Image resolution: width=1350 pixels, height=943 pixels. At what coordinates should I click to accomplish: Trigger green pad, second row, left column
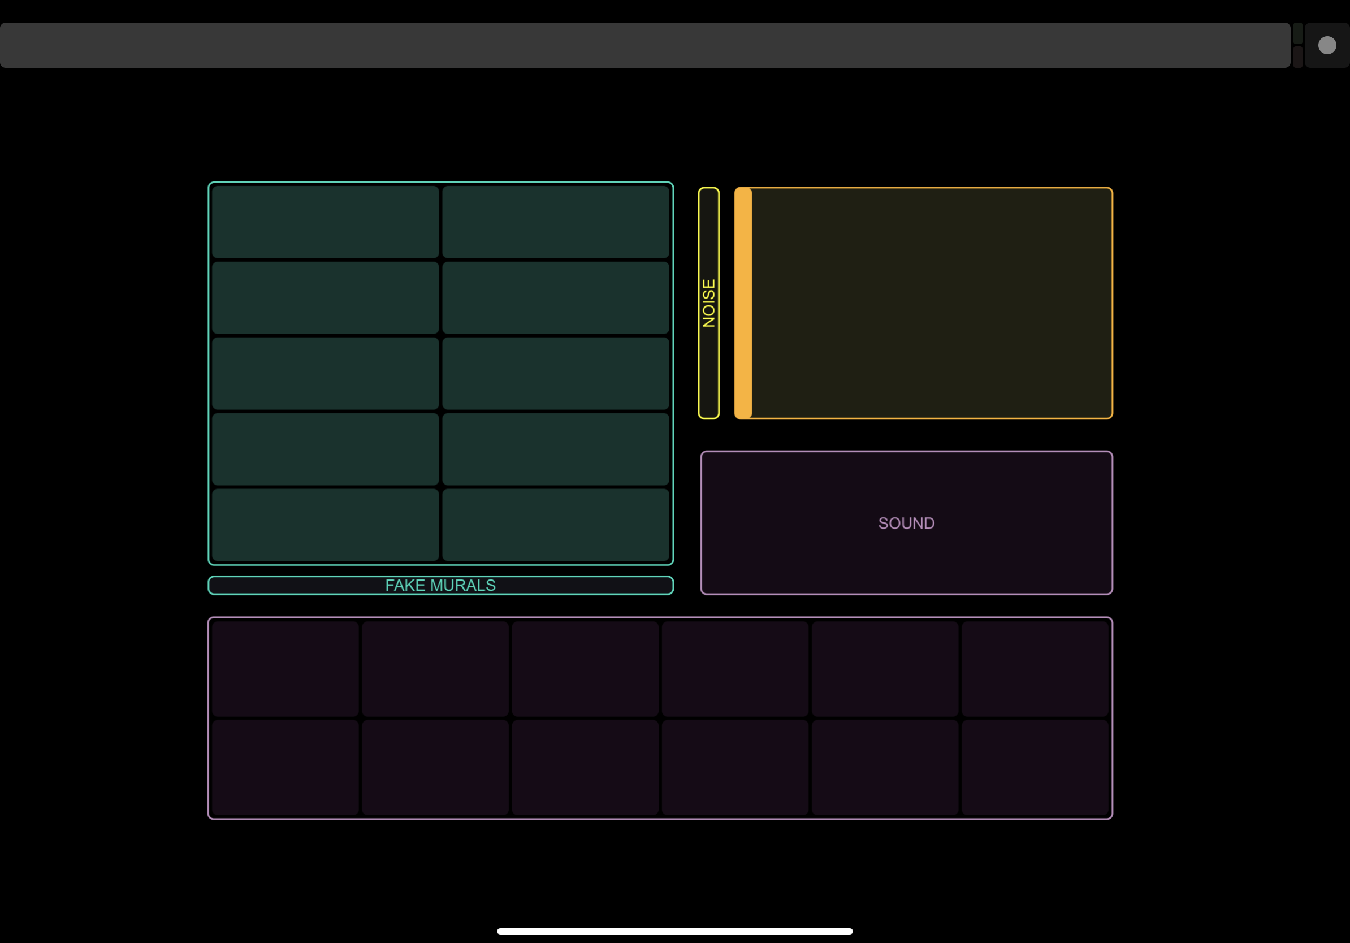pyautogui.click(x=325, y=298)
